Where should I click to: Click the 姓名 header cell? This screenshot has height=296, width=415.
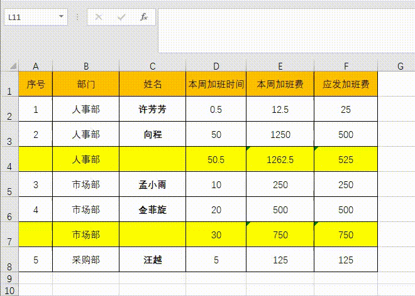click(152, 84)
